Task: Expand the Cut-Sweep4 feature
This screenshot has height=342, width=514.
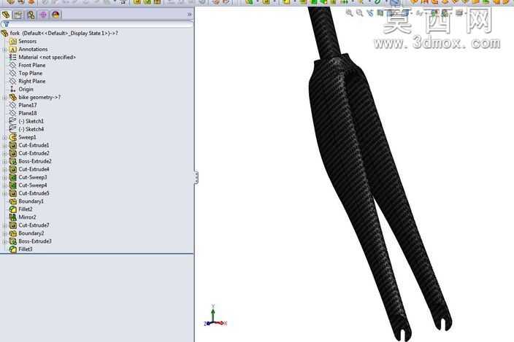Action: point(4,185)
